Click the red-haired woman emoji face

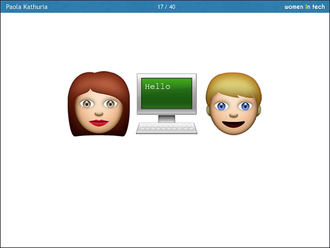[x=99, y=106]
